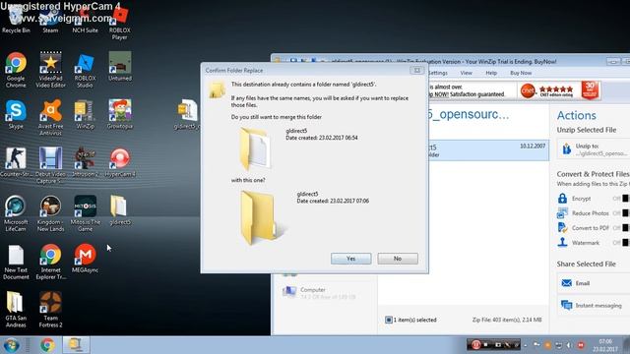Click the volume icon in system tray
Image resolution: width=630 pixels, height=354 pixels.
coord(569,345)
